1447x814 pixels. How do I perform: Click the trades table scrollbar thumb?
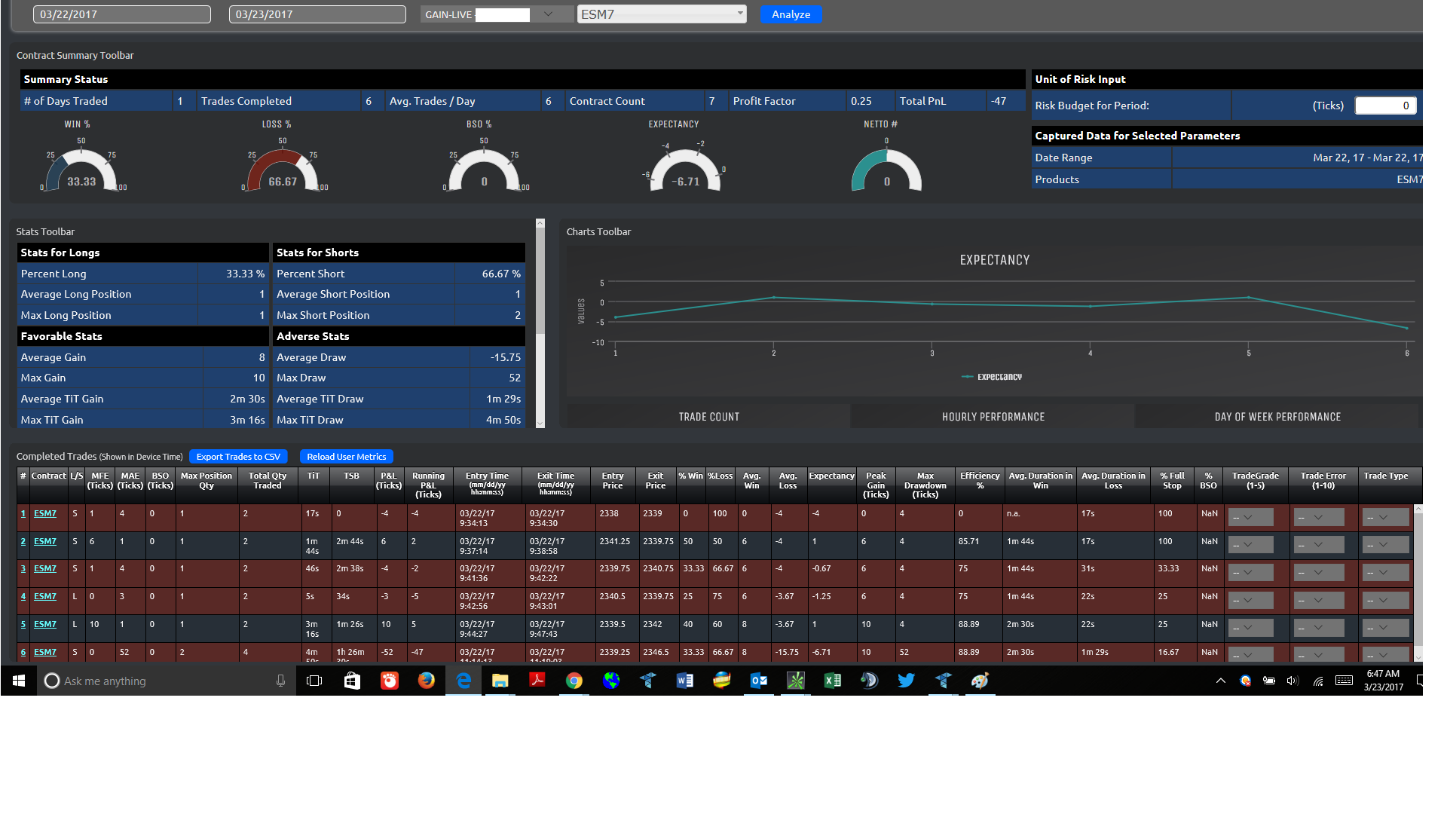coord(1418,579)
